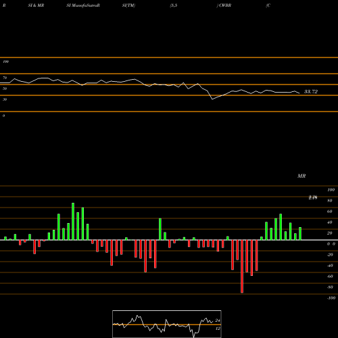Click the 12 label in mini chart
Viewport: 338px width, 338px height.
coord(218,329)
